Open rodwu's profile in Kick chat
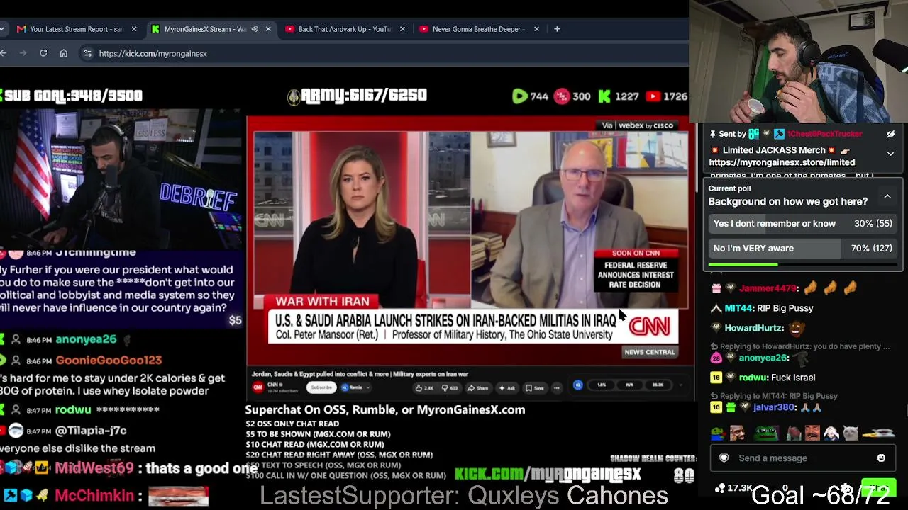Image resolution: width=908 pixels, height=510 pixels. 753,378
